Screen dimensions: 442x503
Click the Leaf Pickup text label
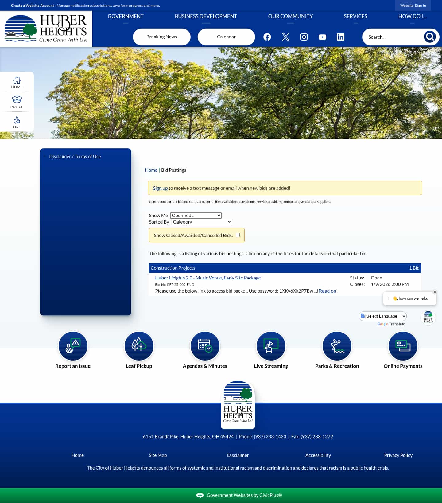[x=139, y=366]
